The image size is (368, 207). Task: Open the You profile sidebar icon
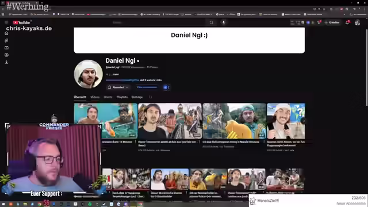point(6,55)
